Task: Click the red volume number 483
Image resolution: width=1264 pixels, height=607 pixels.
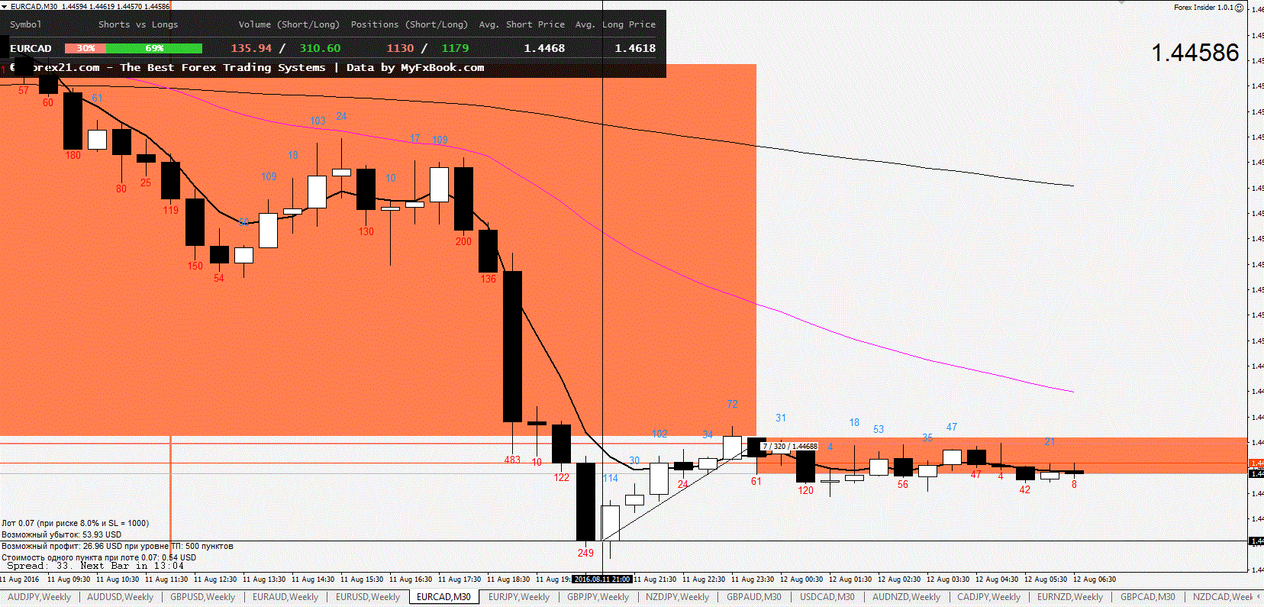Action: (x=512, y=460)
